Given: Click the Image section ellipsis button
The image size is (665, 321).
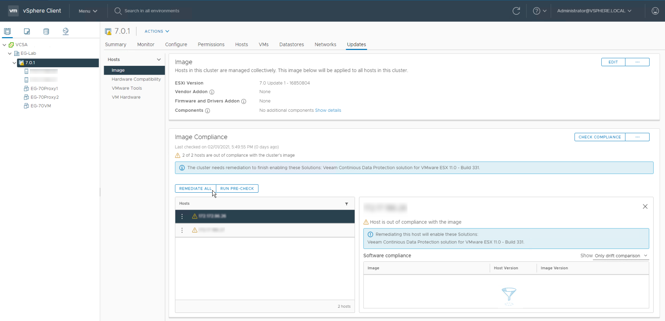Looking at the screenshot, I should pos(637,62).
